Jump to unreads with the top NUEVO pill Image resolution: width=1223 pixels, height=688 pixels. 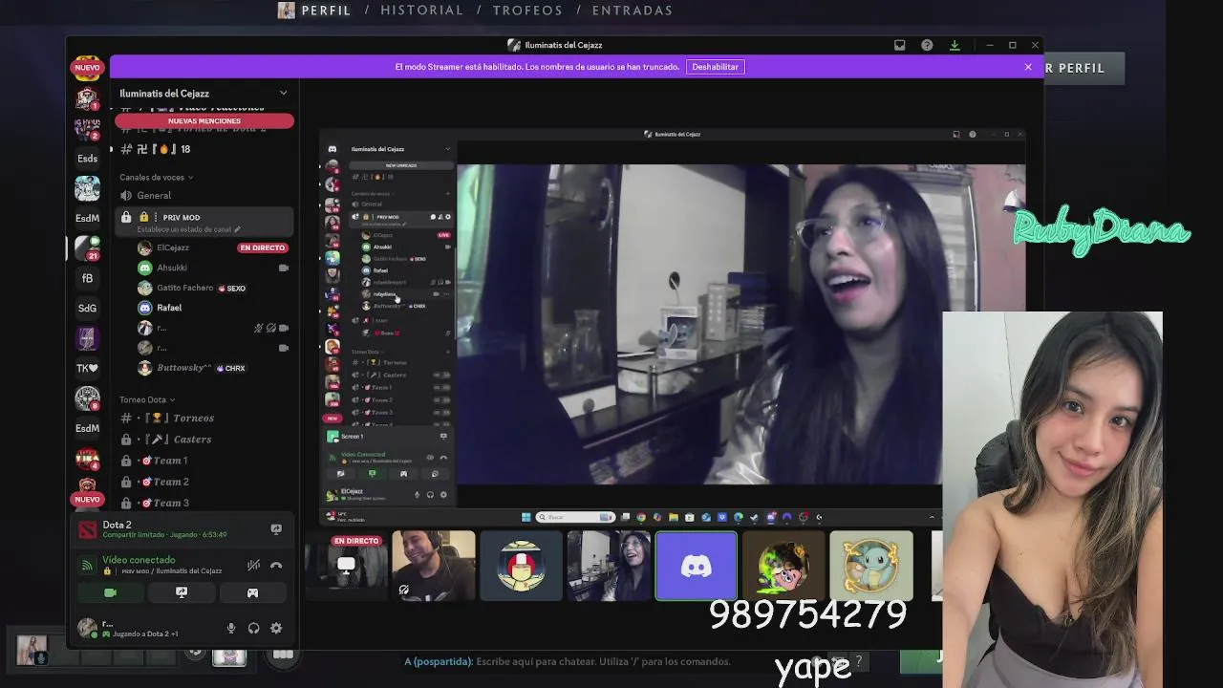(87, 68)
